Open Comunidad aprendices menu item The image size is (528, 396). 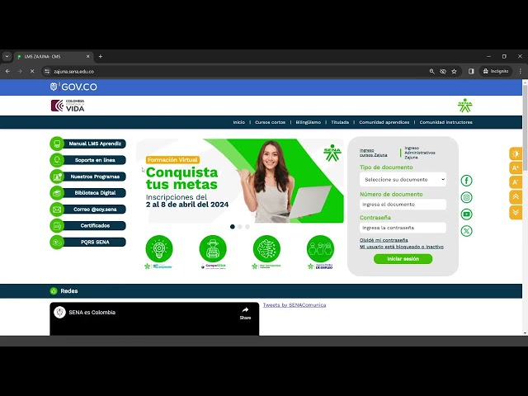click(384, 122)
